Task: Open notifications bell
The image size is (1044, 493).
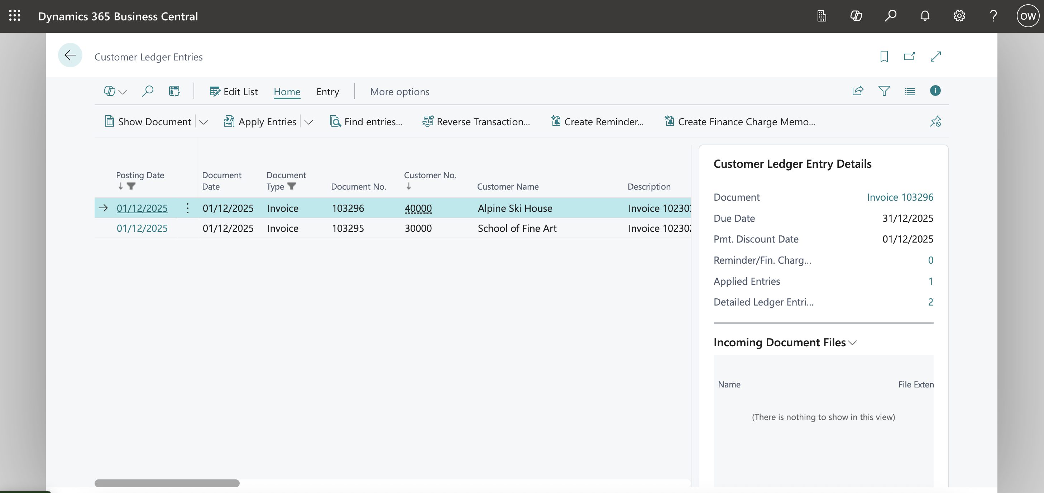Action: (x=925, y=16)
